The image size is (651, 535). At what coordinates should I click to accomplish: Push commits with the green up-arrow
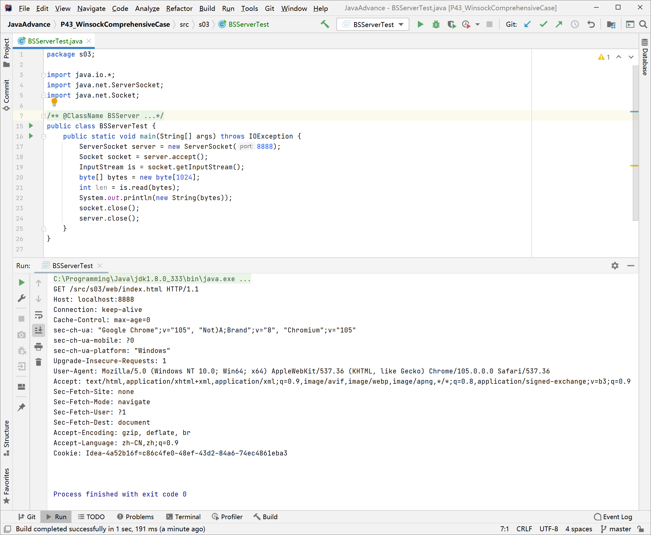tap(559, 24)
